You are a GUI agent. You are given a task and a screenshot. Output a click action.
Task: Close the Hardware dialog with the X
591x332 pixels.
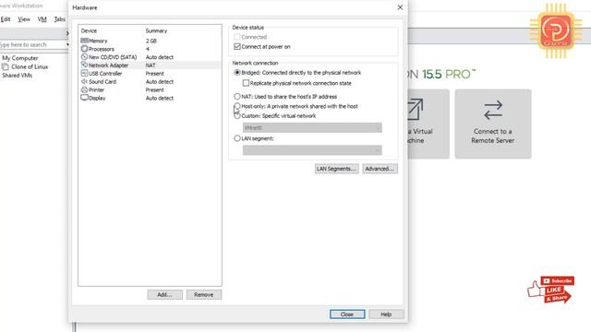[x=400, y=7]
